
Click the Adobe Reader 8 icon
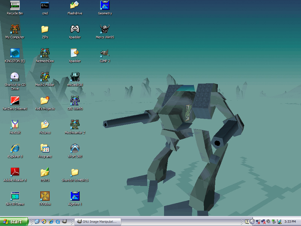(x=15, y=172)
